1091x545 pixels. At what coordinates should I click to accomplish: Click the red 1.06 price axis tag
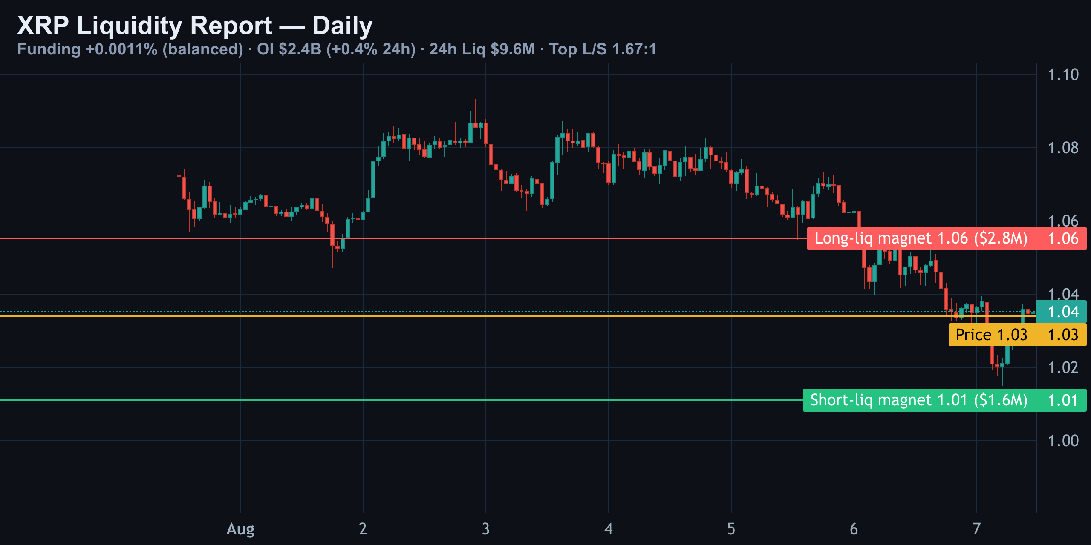click(x=1062, y=238)
